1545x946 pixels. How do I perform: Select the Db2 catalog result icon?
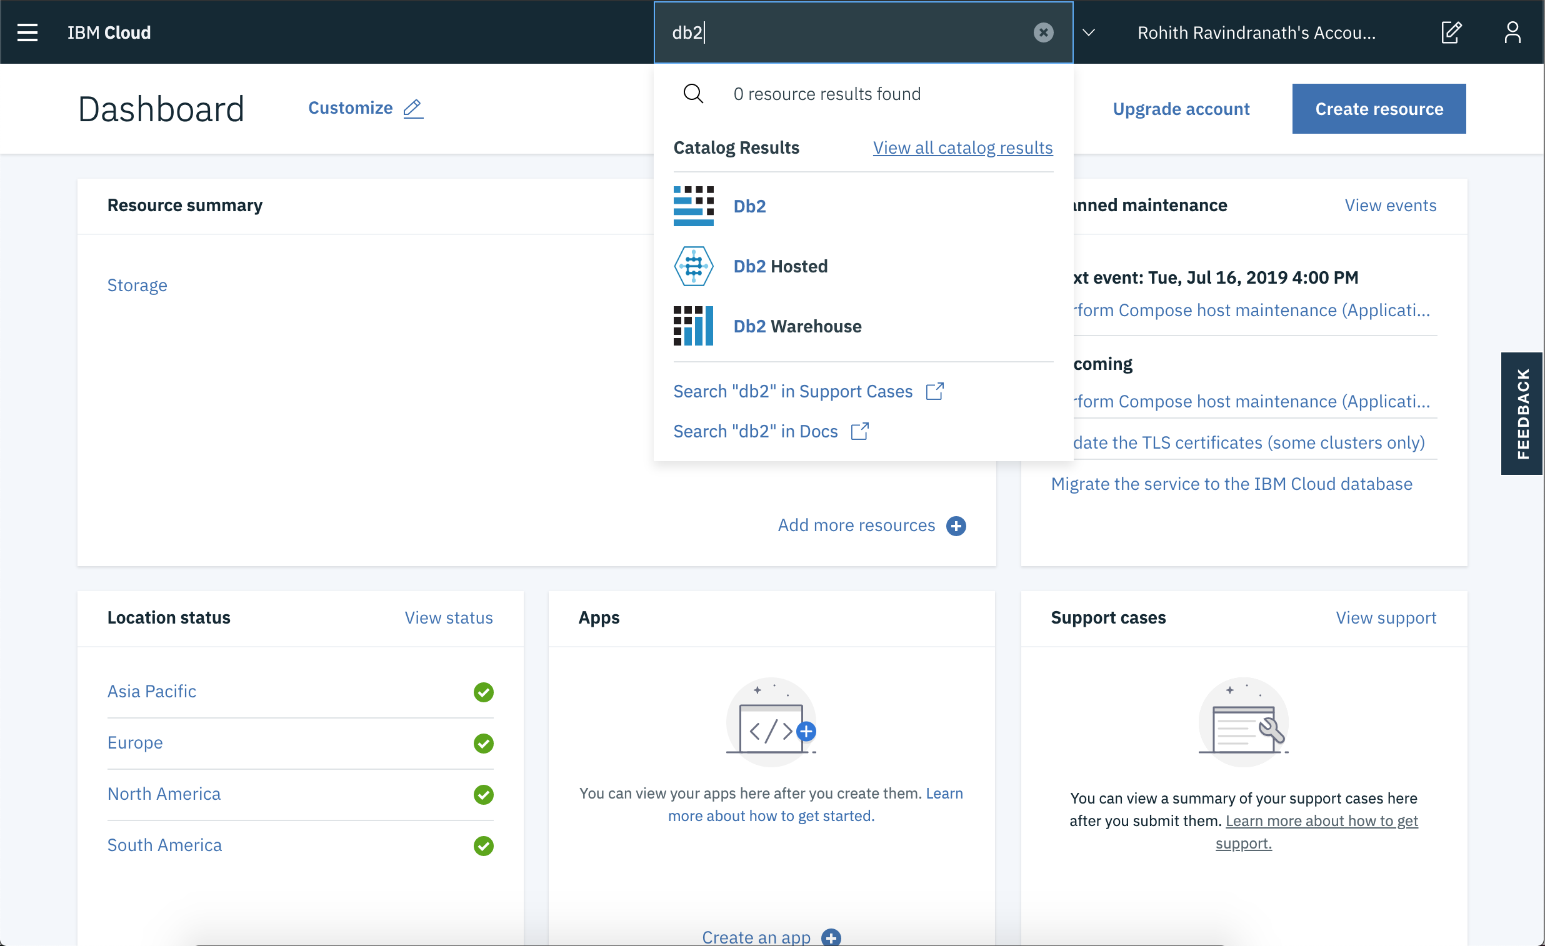click(x=693, y=206)
